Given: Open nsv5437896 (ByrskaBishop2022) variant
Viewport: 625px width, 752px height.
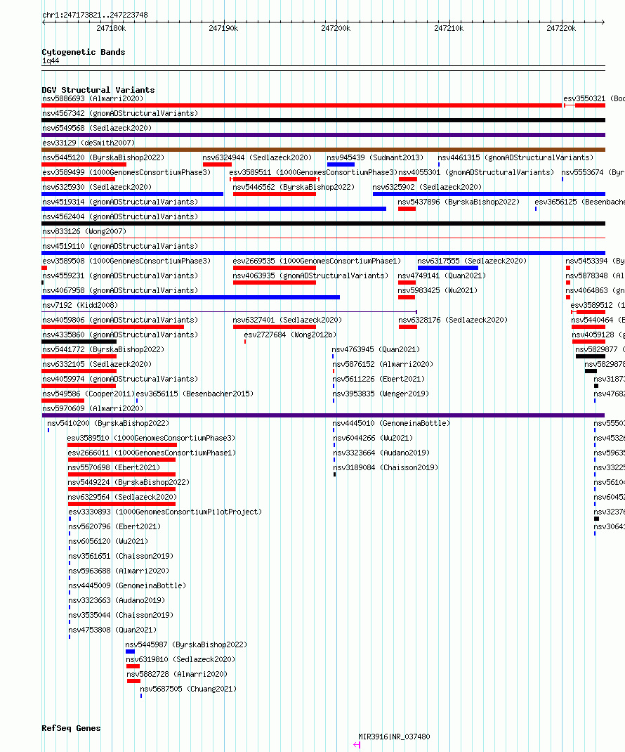Looking at the screenshot, I should 458,202.
